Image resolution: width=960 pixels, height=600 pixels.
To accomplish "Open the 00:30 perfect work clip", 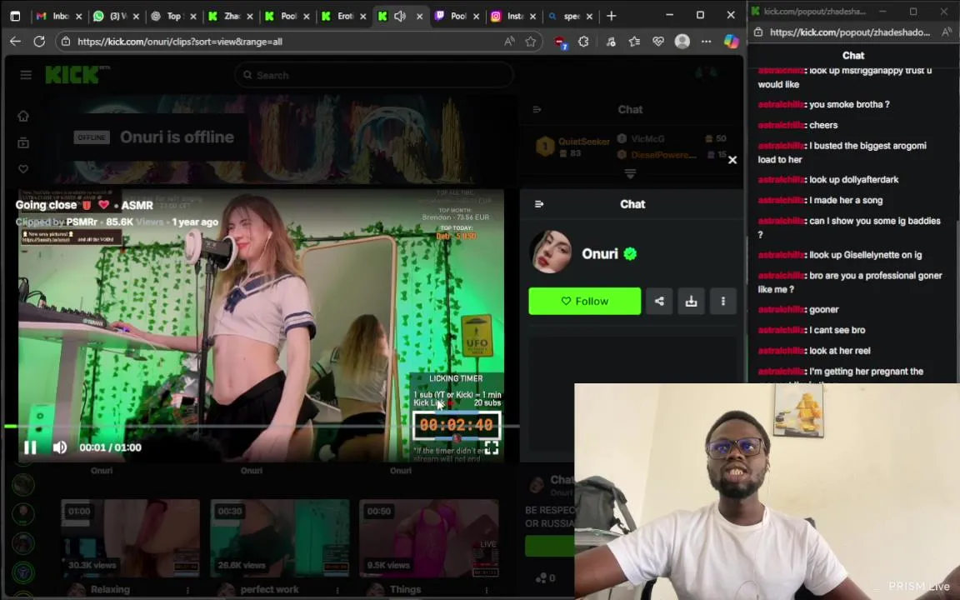I will pos(280,538).
